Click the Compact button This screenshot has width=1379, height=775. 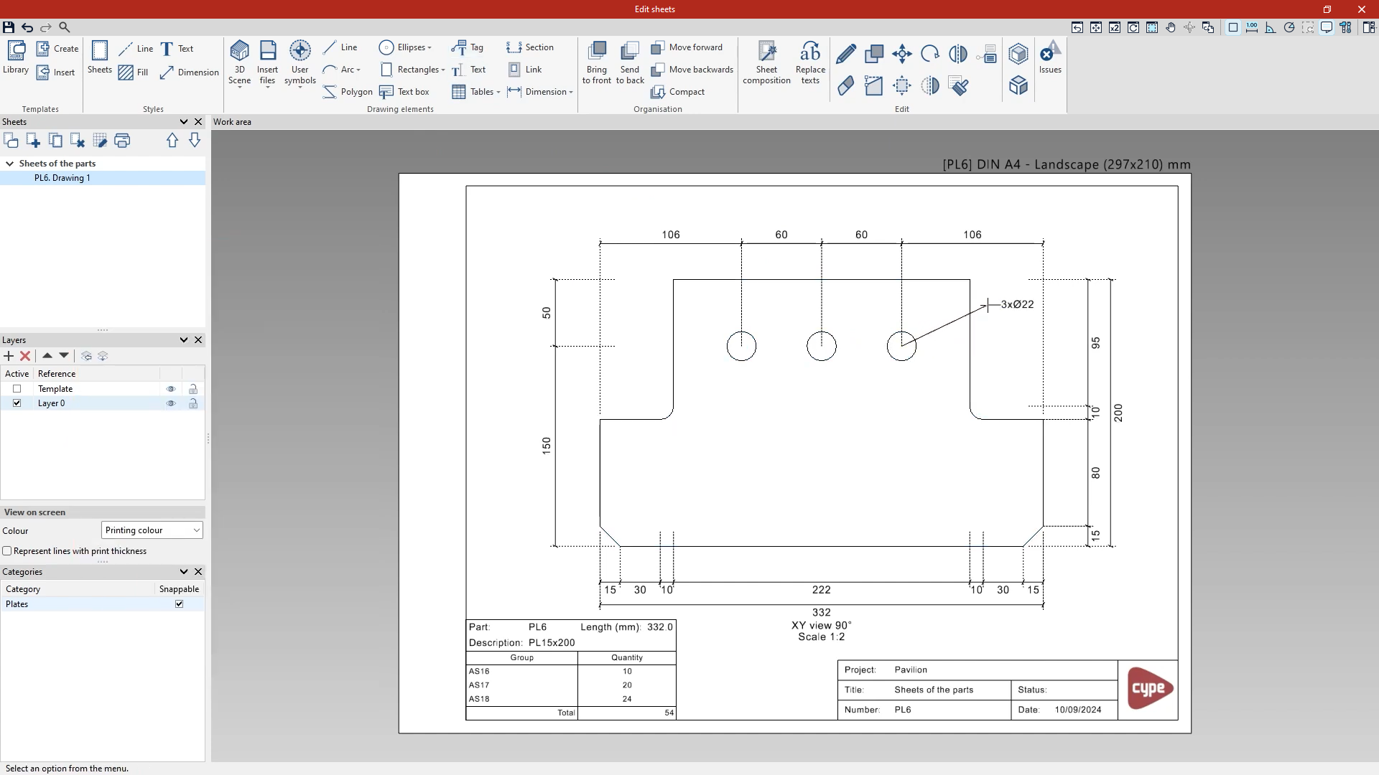[x=678, y=92]
